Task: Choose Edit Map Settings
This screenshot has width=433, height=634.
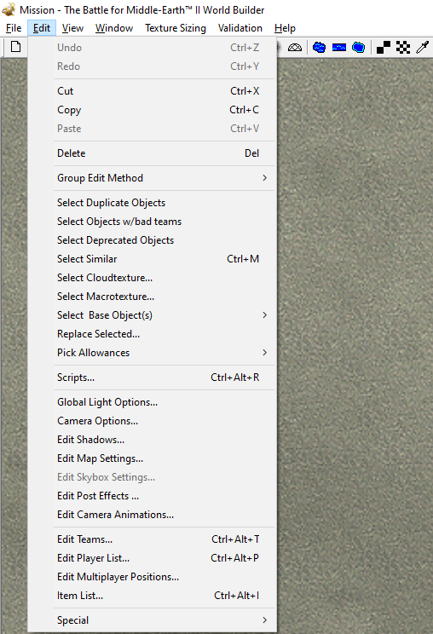Action: tap(164, 458)
